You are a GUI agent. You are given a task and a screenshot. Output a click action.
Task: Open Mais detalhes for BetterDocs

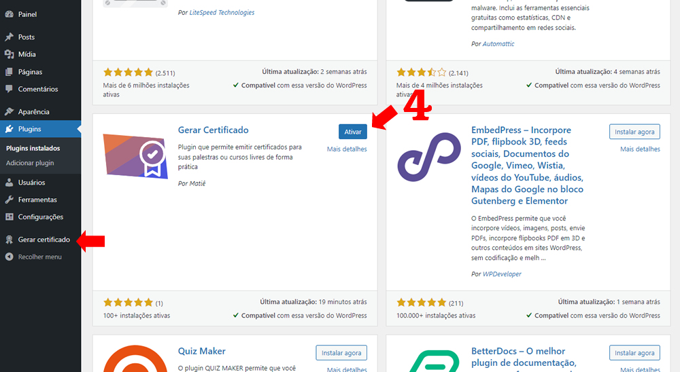(x=640, y=369)
